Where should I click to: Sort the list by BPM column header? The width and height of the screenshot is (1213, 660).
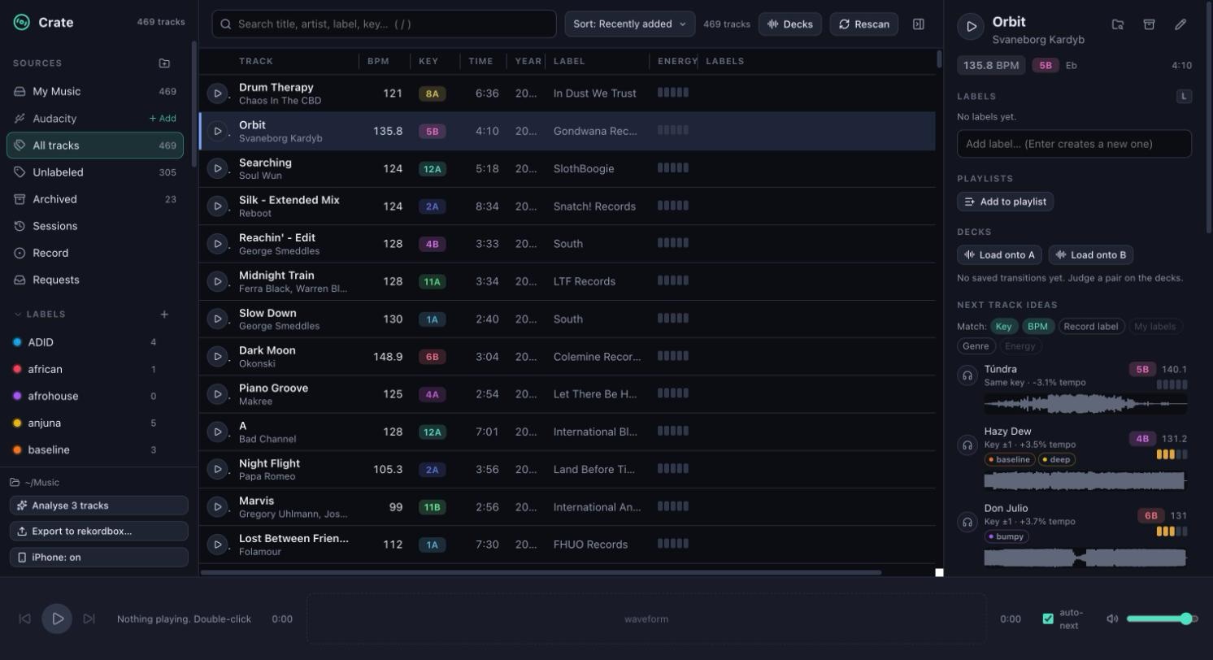tap(378, 61)
